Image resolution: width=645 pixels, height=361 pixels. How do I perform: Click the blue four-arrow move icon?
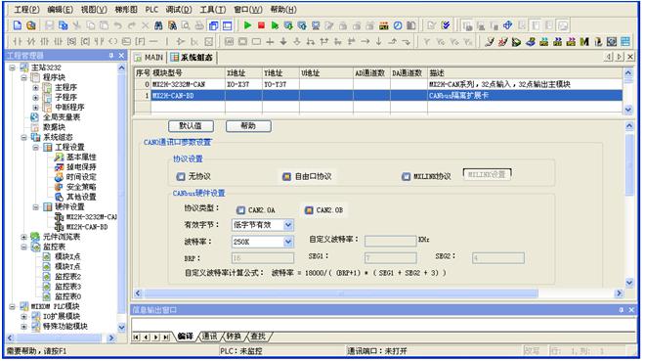507,25
